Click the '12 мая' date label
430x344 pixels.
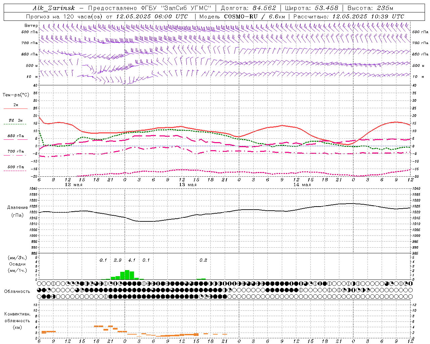click(x=73, y=185)
